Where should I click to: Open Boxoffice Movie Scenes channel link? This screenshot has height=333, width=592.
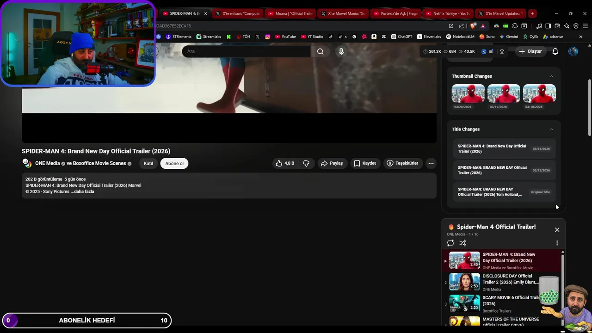[x=99, y=163]
